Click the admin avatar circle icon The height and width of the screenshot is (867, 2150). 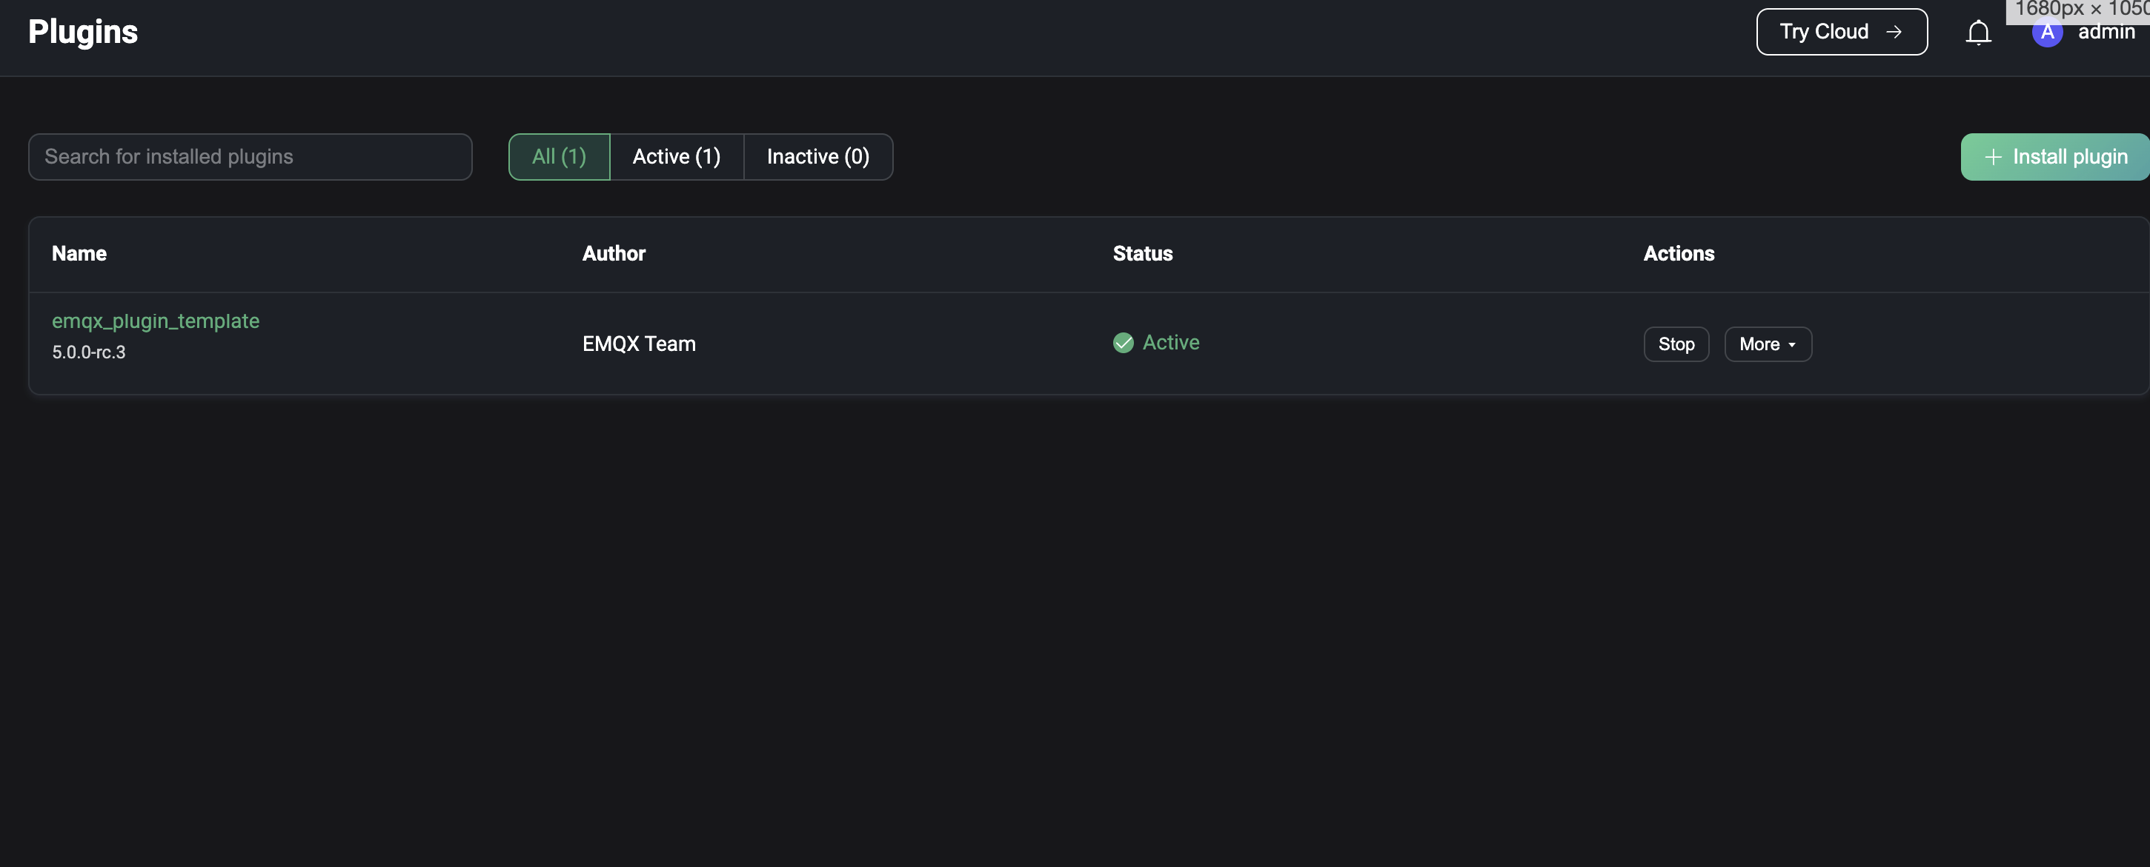tap(2046, 33)
